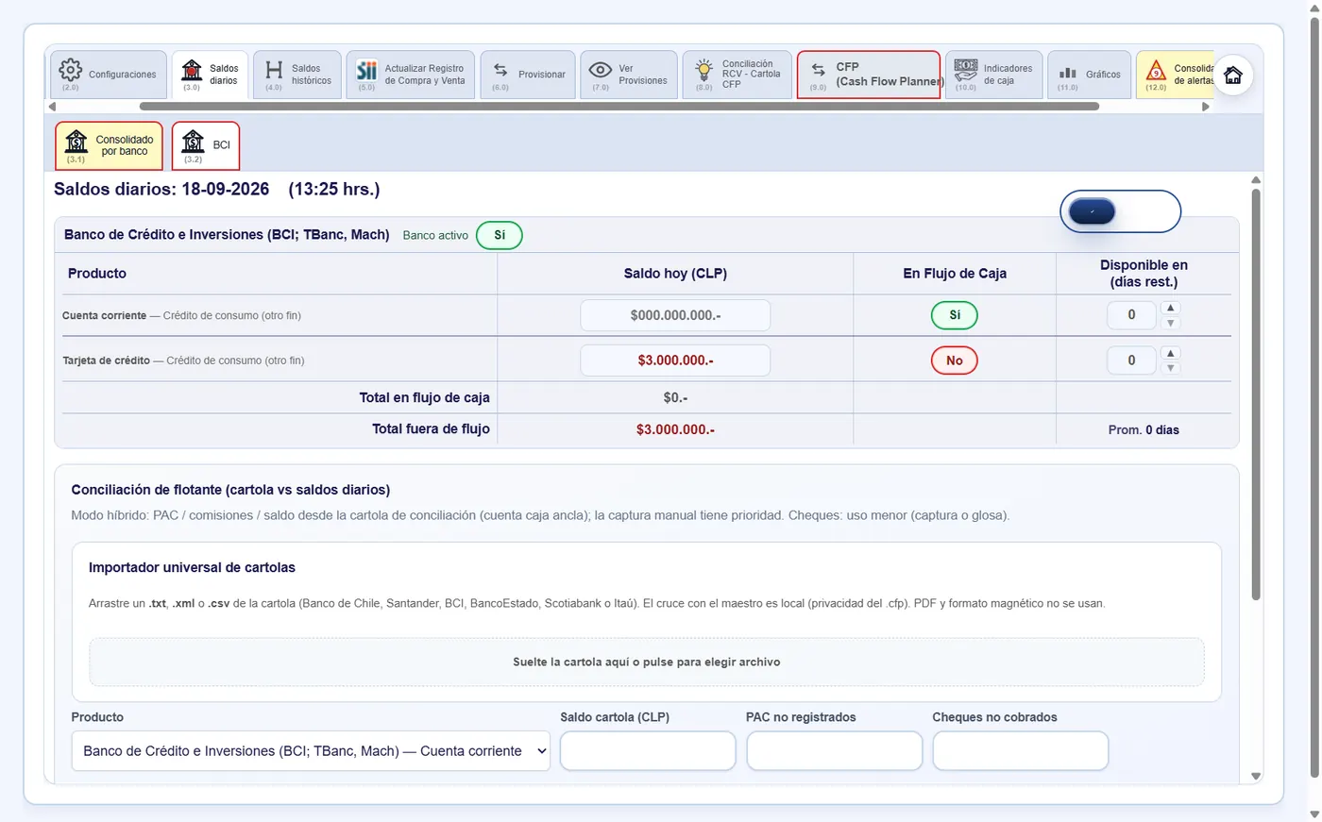Open Indicadores de caja money icon

(966, 71)
